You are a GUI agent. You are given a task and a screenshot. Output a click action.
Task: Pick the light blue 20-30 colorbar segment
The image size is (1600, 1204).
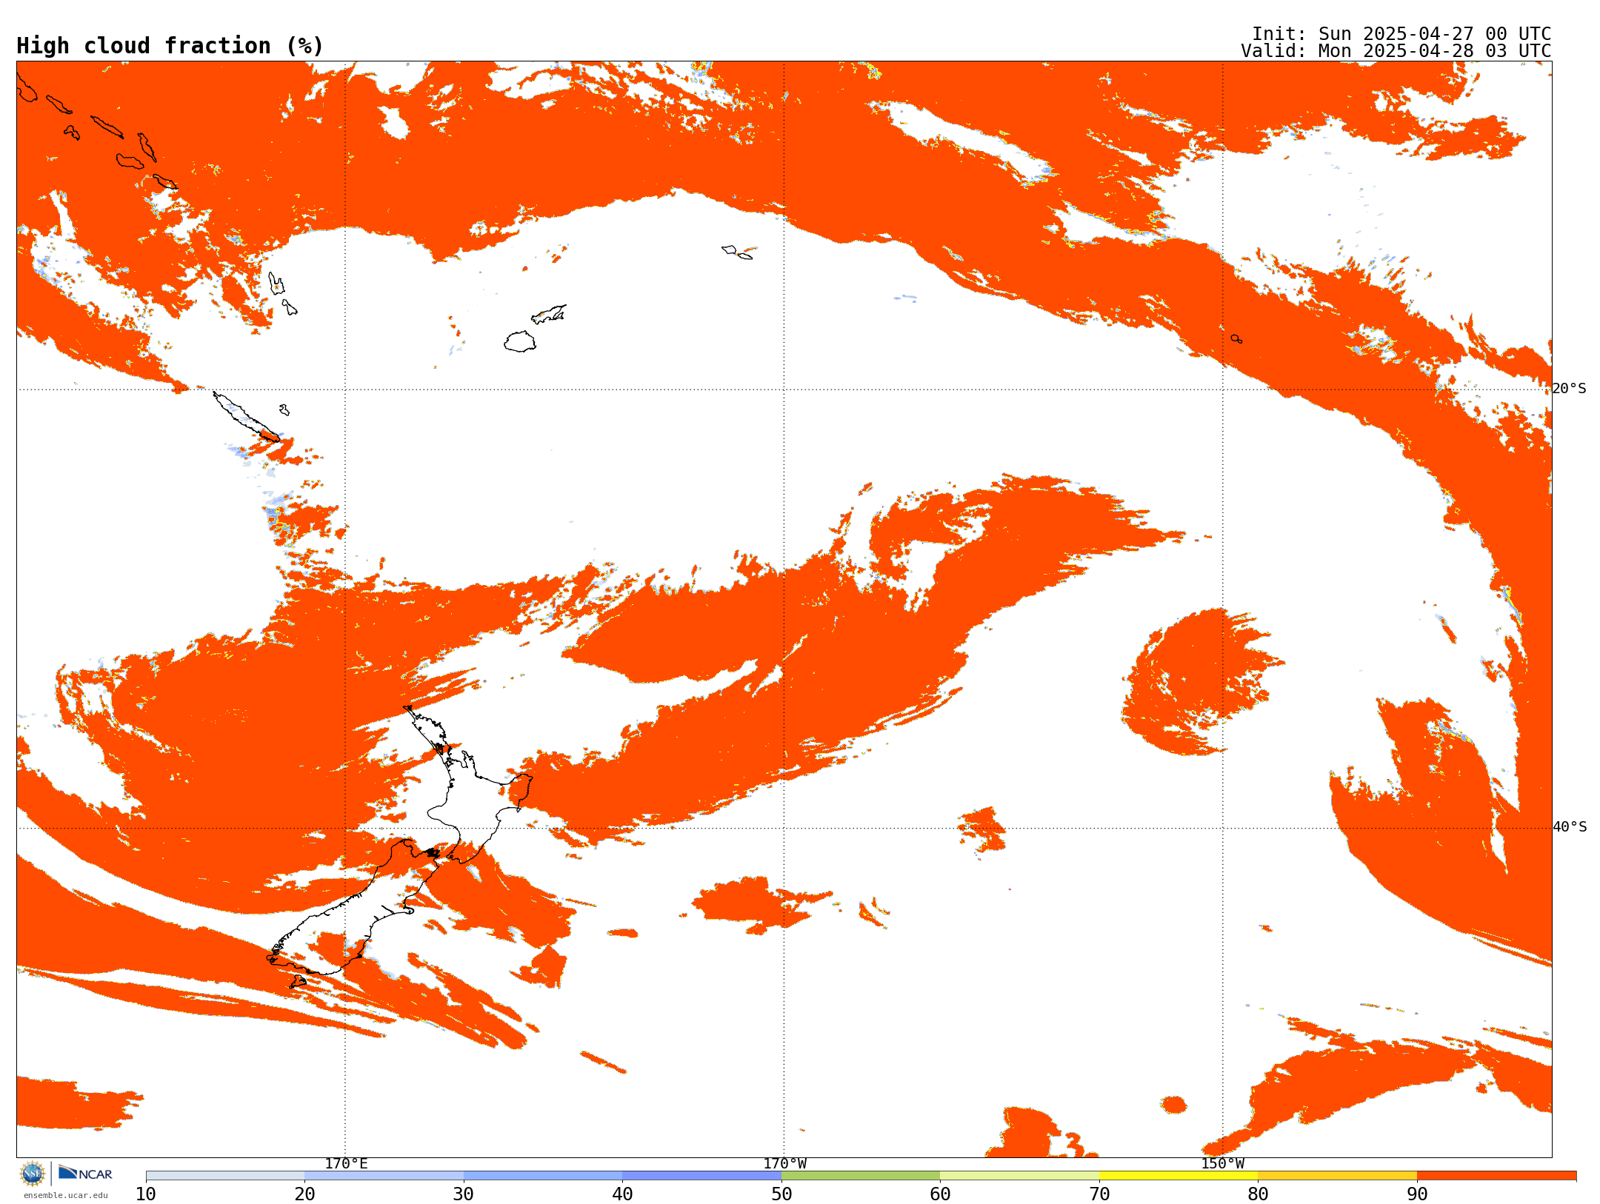coord(384,1176)
